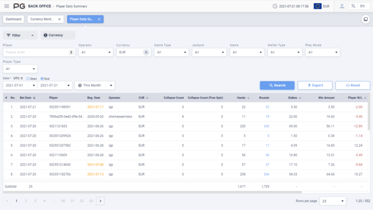The height and width of the screenshot is (210, 373).
Task: Click the Search button
Action: tap(277, 85)
